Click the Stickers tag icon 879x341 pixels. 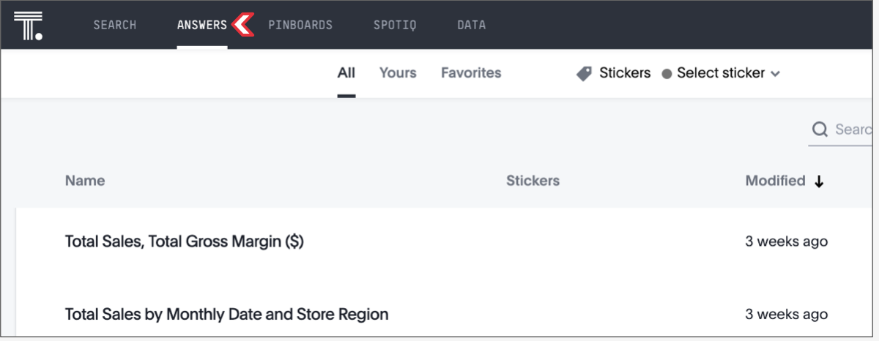click(584, 73)
